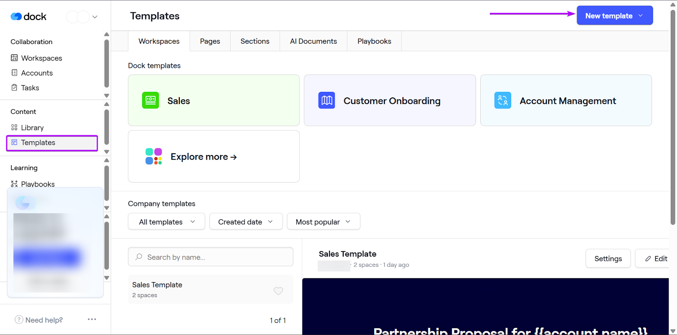Open the All templates filter dropdown
The height and width of the screenshot is (335, 677).
coord(166,221)
